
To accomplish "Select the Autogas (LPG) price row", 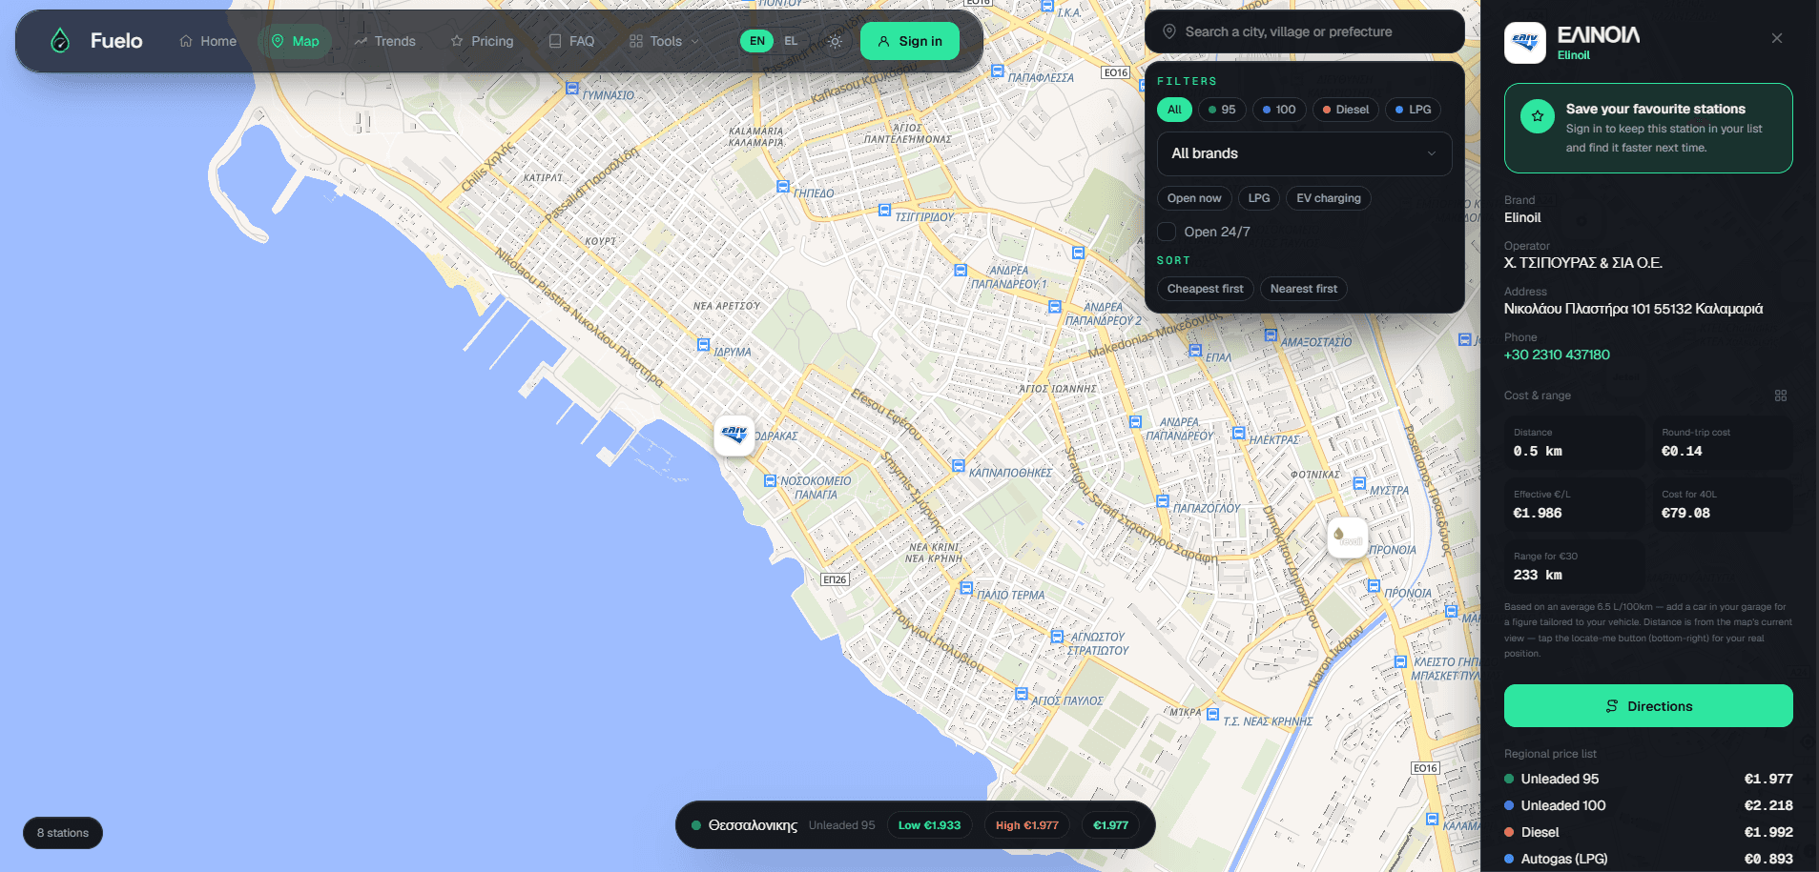I will pos(1648,859).
